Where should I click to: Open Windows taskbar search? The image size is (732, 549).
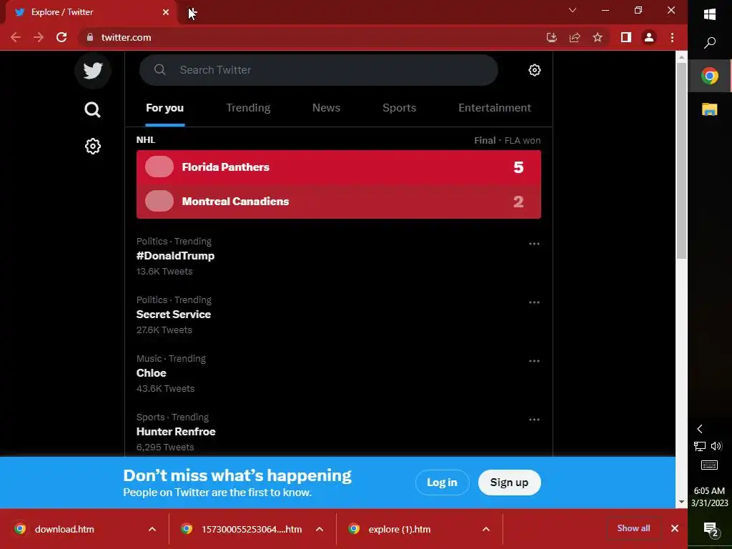point(710,43)
